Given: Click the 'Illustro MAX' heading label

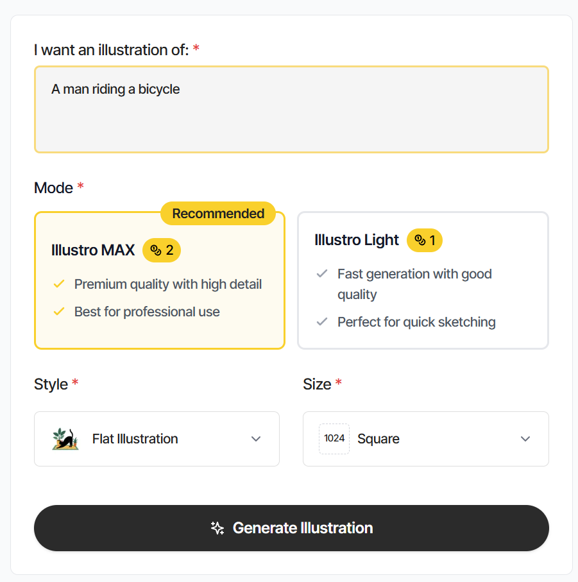Looking at the screenshot, I should [x=94, y=250].
